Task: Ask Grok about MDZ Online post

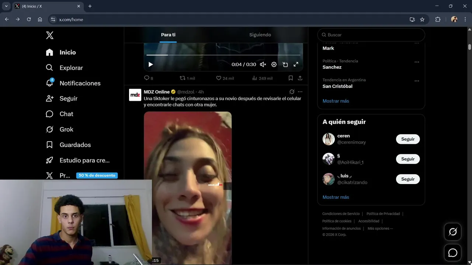Action: 292,92
